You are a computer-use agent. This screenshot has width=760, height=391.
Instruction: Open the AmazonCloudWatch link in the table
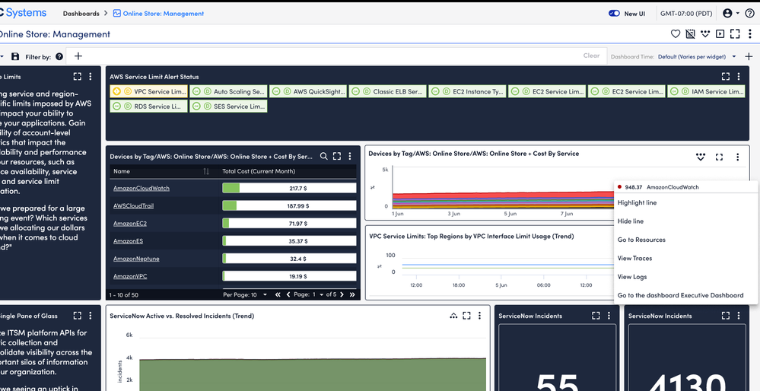[131, 188]
